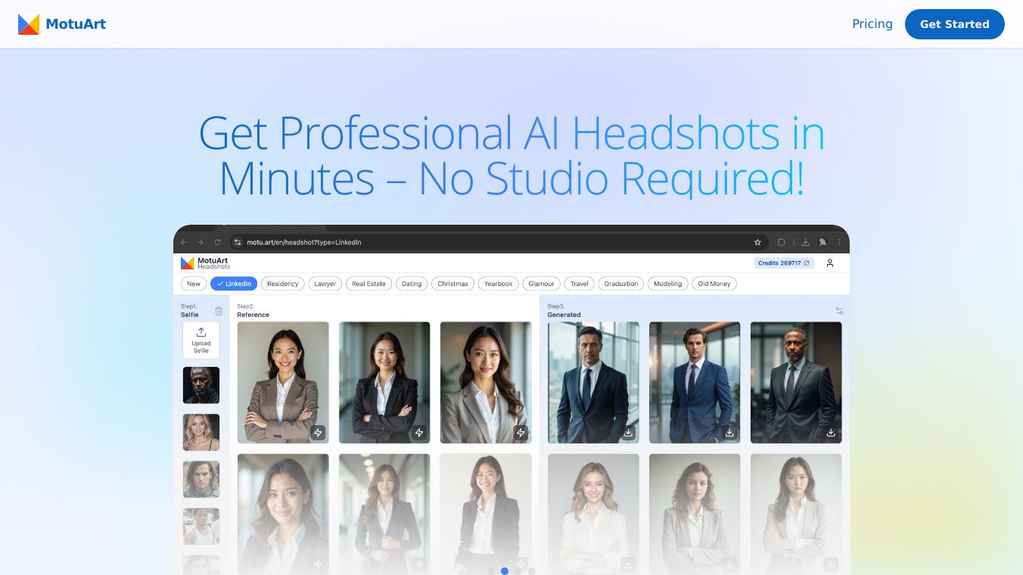Click the Get Professional AI Headshots headline

click(x=511, y=155)
